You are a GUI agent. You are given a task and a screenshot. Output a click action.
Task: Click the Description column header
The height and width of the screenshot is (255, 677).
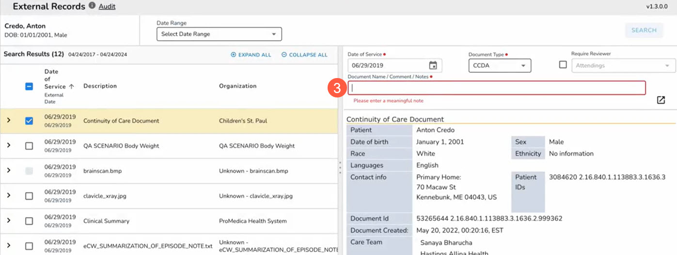[x=100, y=86]
